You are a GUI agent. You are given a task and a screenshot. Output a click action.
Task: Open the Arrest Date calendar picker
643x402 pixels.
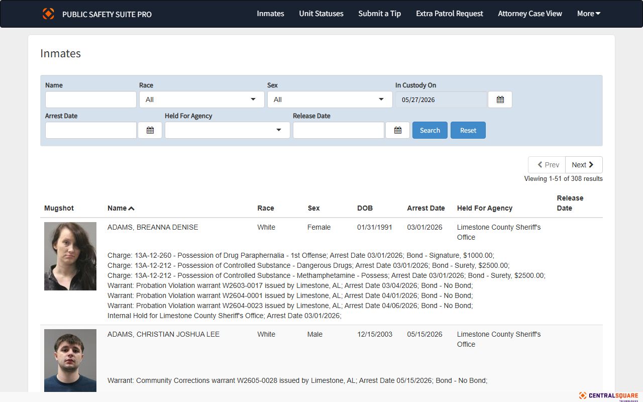(x=150, y=130)
